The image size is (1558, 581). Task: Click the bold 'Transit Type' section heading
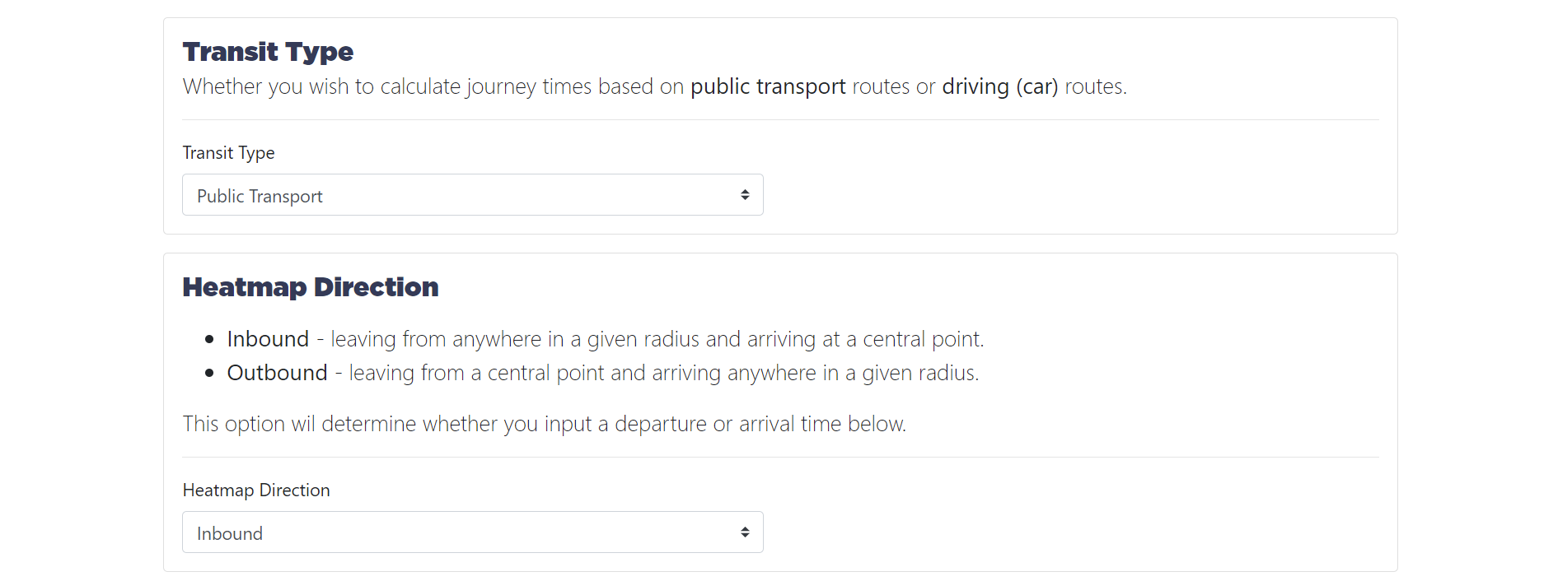[268, 52]
